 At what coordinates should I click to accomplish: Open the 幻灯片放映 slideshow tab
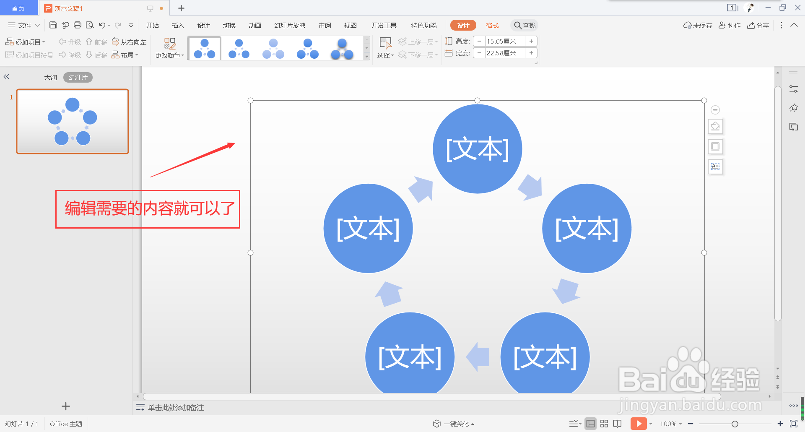290,25
